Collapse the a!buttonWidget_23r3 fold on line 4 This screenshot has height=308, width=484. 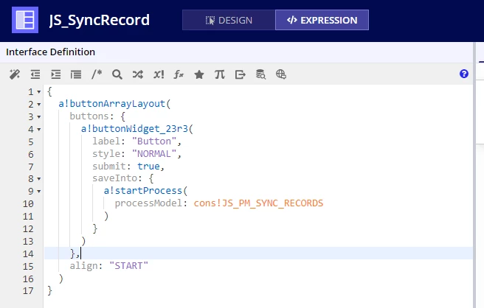[39, 129]
